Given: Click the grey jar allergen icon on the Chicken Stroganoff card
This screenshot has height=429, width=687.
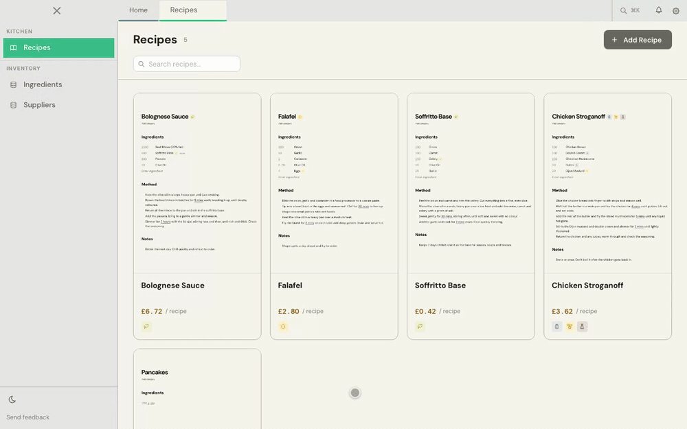Looking at the screenshot, I should tap(557, 327).
